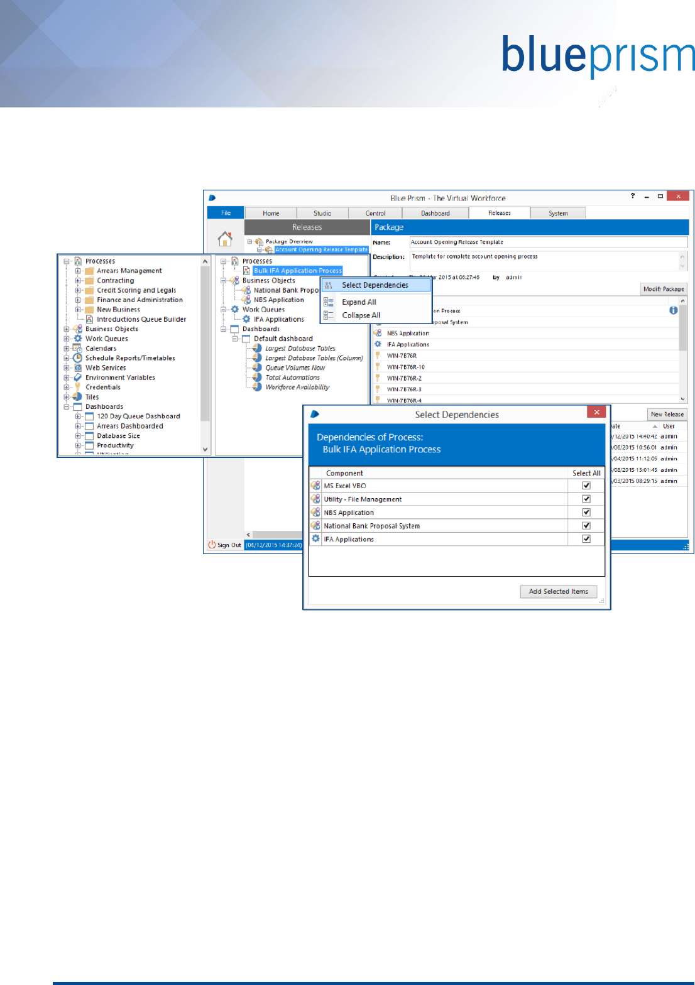Viewport: 695px width, 985px height.
Task: Switch to the Control tab
Action: pos(376,213)
